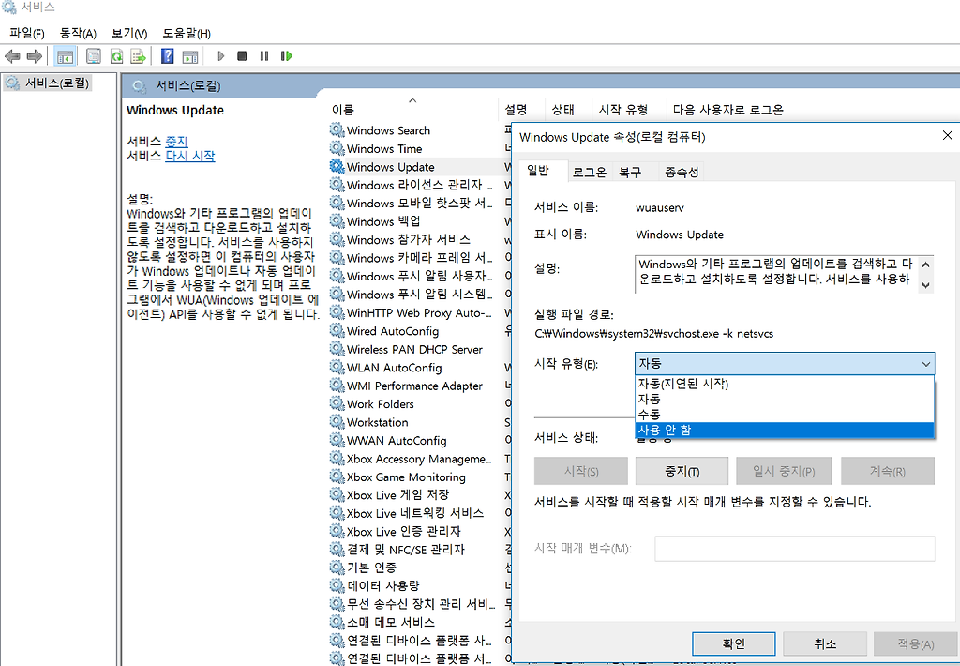Viewport: 960px width, 666px height.
Task: Click the Back arrow in toolbar
Action: point(13,56)
